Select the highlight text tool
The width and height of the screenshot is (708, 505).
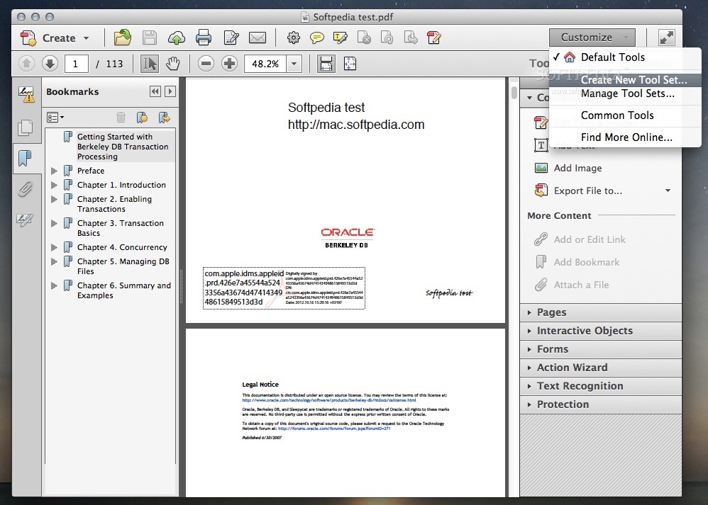tap(340, 38)
